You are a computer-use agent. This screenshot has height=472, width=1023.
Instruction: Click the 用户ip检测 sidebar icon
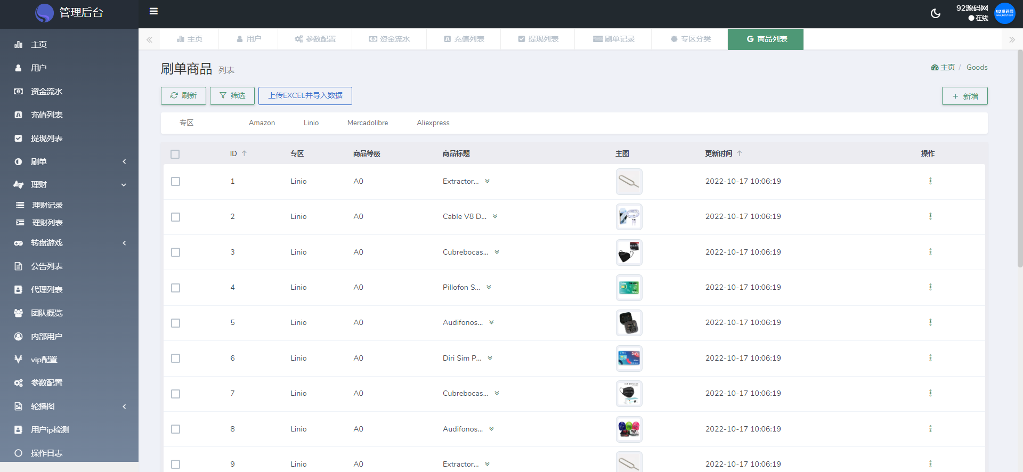[x=19, y=430]
